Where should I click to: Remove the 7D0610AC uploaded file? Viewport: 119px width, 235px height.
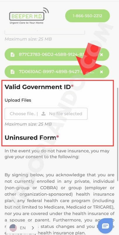(101, 72)
